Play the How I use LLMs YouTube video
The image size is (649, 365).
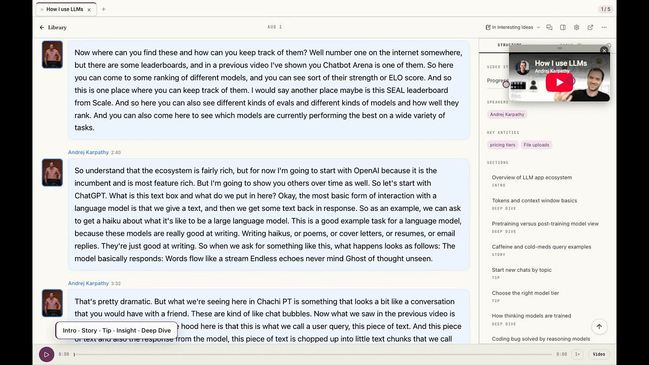[x=559, y=82]
